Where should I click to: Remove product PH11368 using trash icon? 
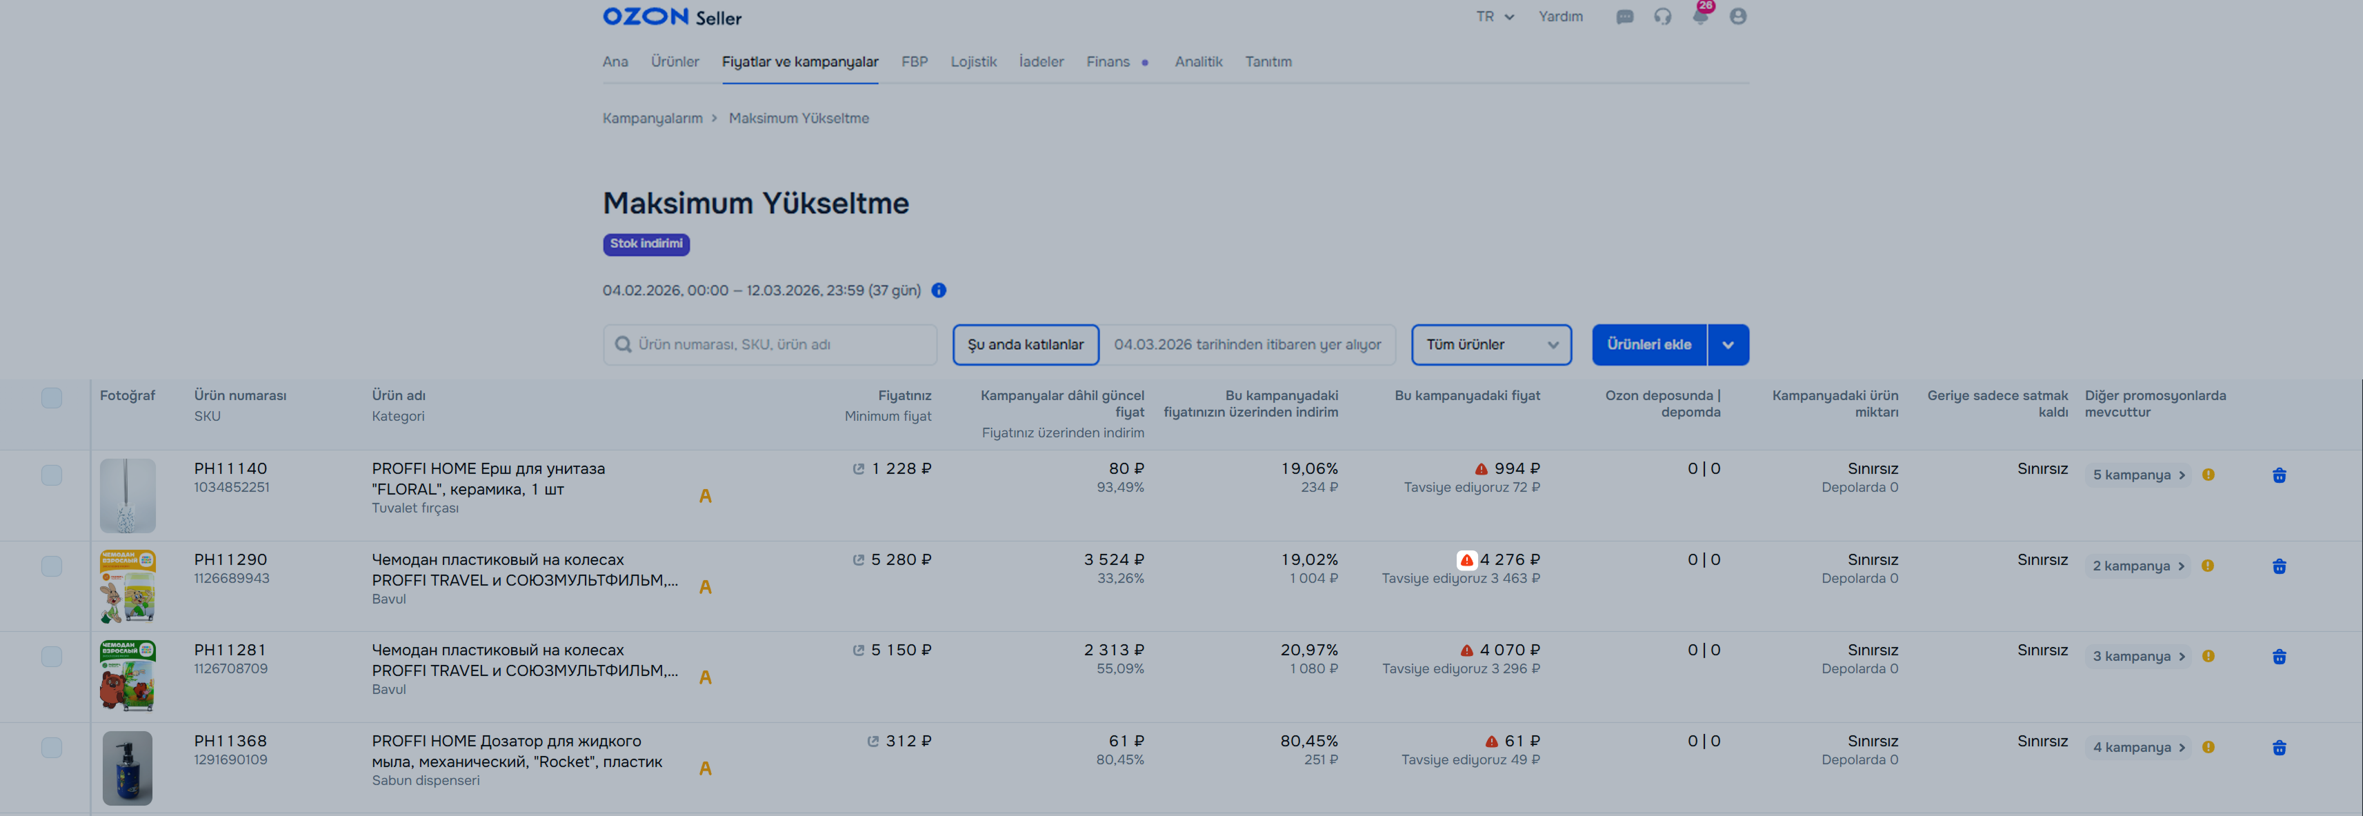point(2279,748)
